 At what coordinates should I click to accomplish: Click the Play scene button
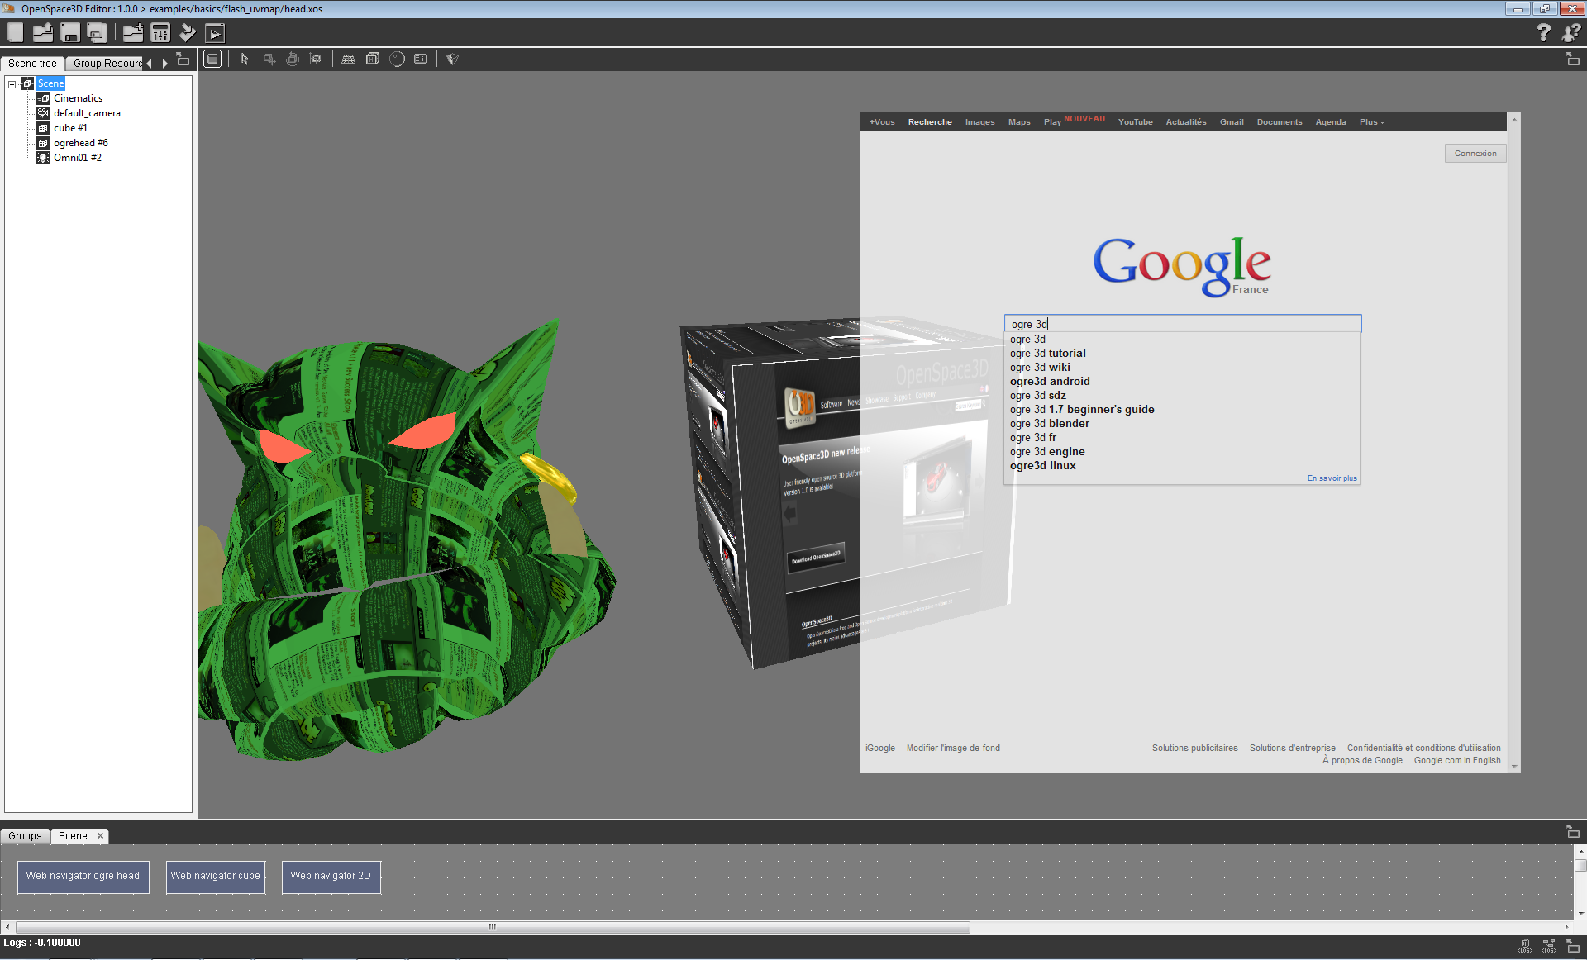pyautogui.click(x=215, y=34)
